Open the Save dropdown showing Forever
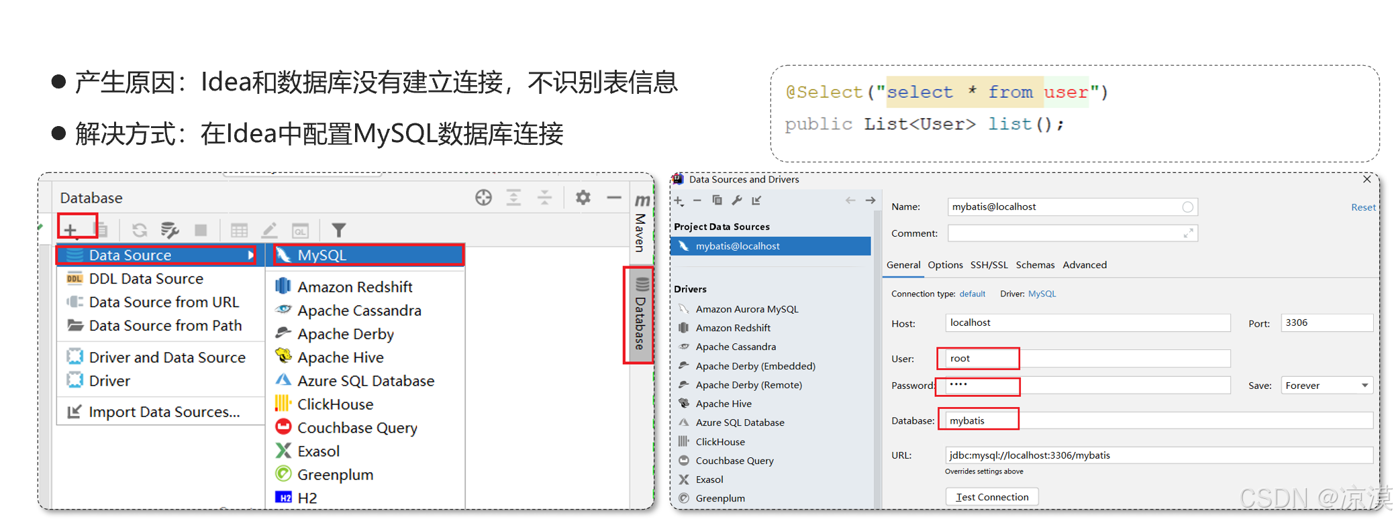 1326,386
